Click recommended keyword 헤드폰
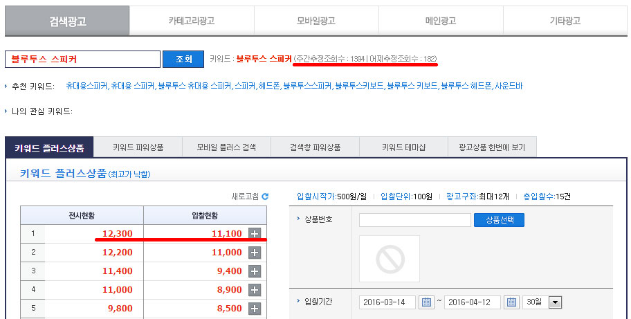The width and height of the screenshot is (631, 319). [269, 86]
